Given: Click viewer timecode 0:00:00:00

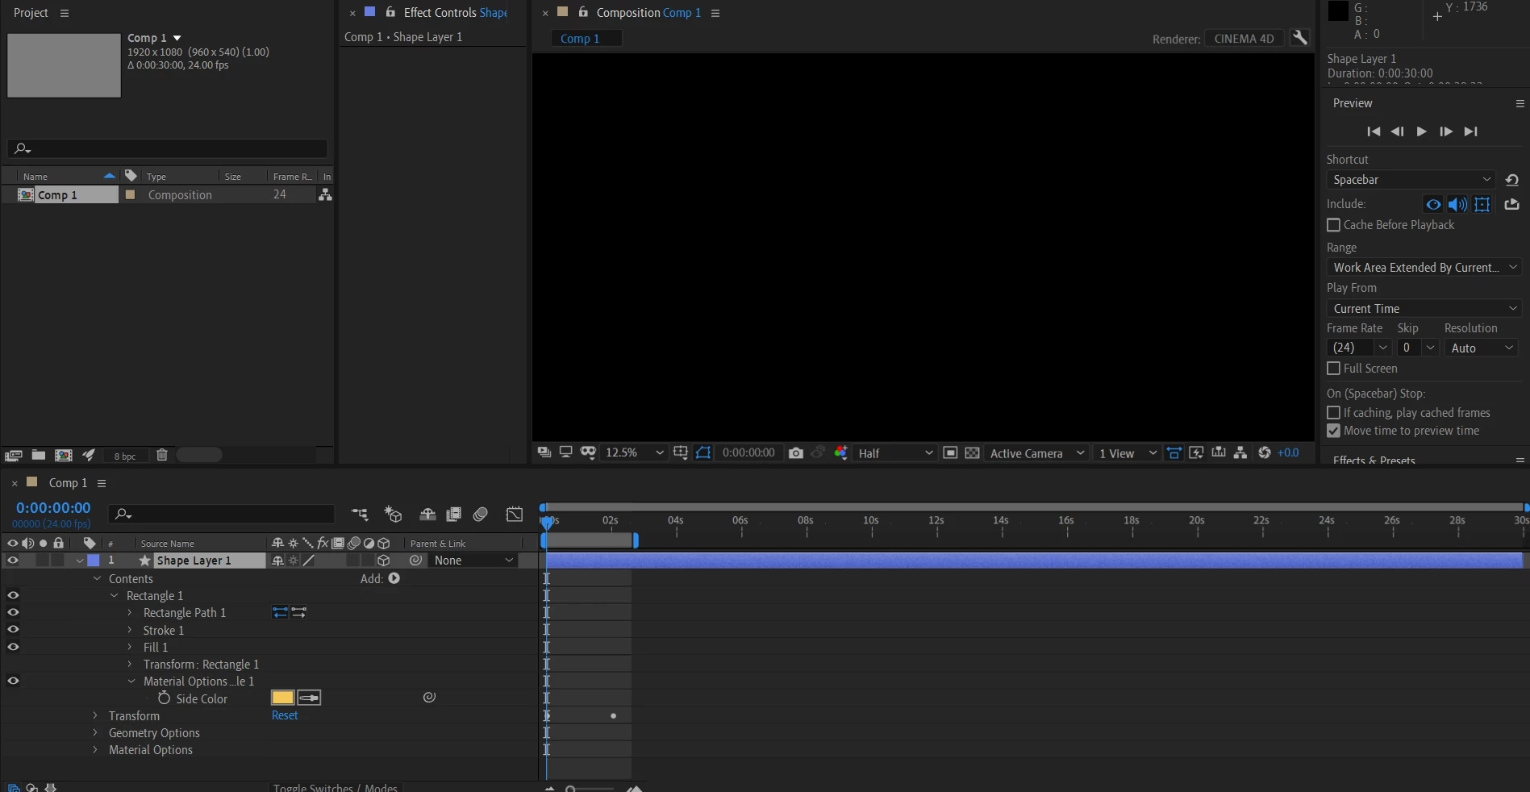Looking at the screenshot, I should click(748, 453).
